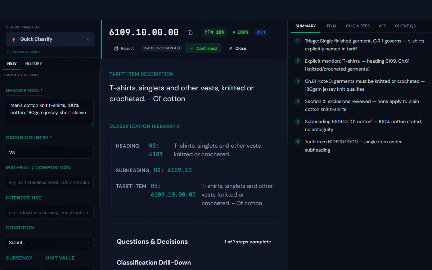Select the New tab
Screen dimensions: 432x270
12,63
